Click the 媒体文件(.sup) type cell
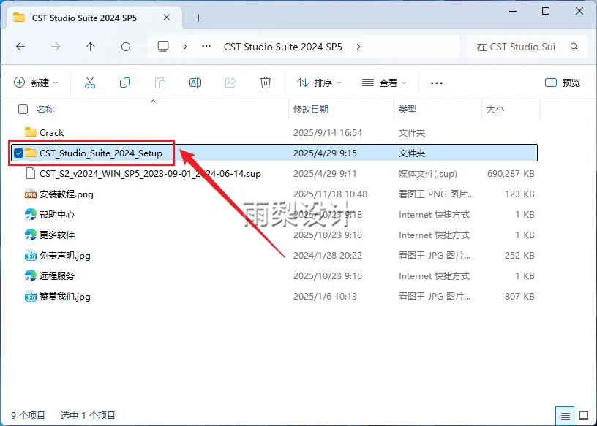597x426 pixels. tap(427, 174)
